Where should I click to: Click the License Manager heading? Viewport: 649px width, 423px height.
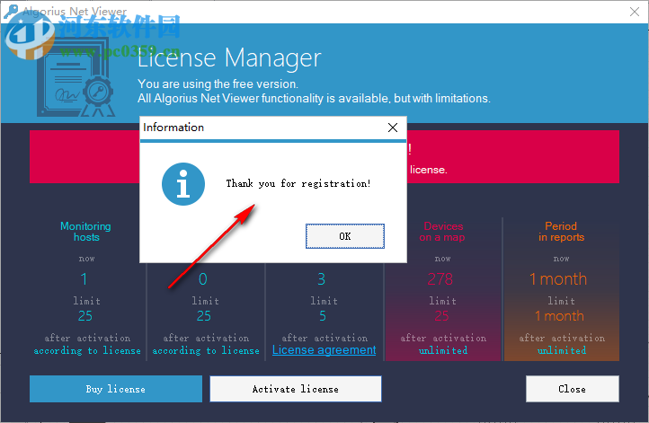click(x=229, y=57)
